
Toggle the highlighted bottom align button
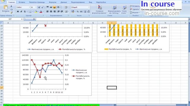(54, 7)
